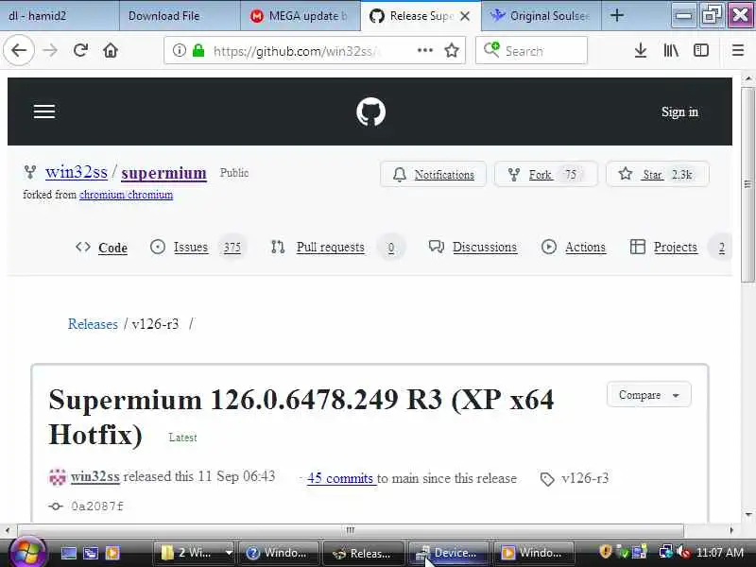Screen dimensions: 756x567
Task: Click the GitHub Octocat logo
Action: point(370,112)
